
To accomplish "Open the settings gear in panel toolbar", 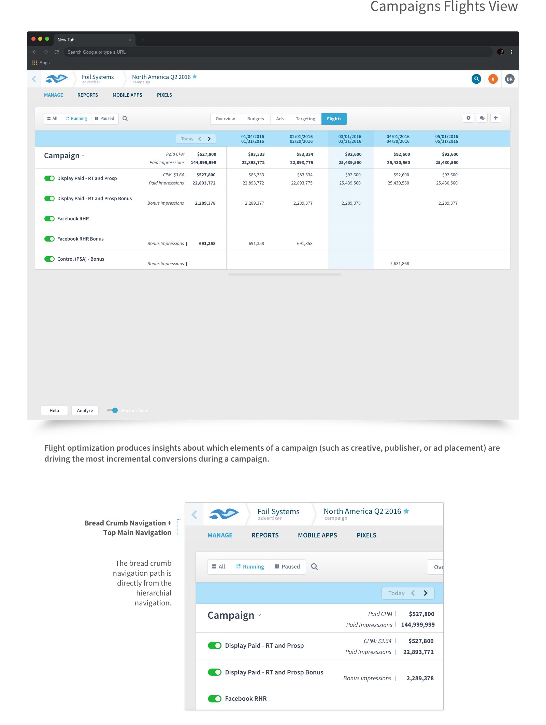I will [469, 118].
